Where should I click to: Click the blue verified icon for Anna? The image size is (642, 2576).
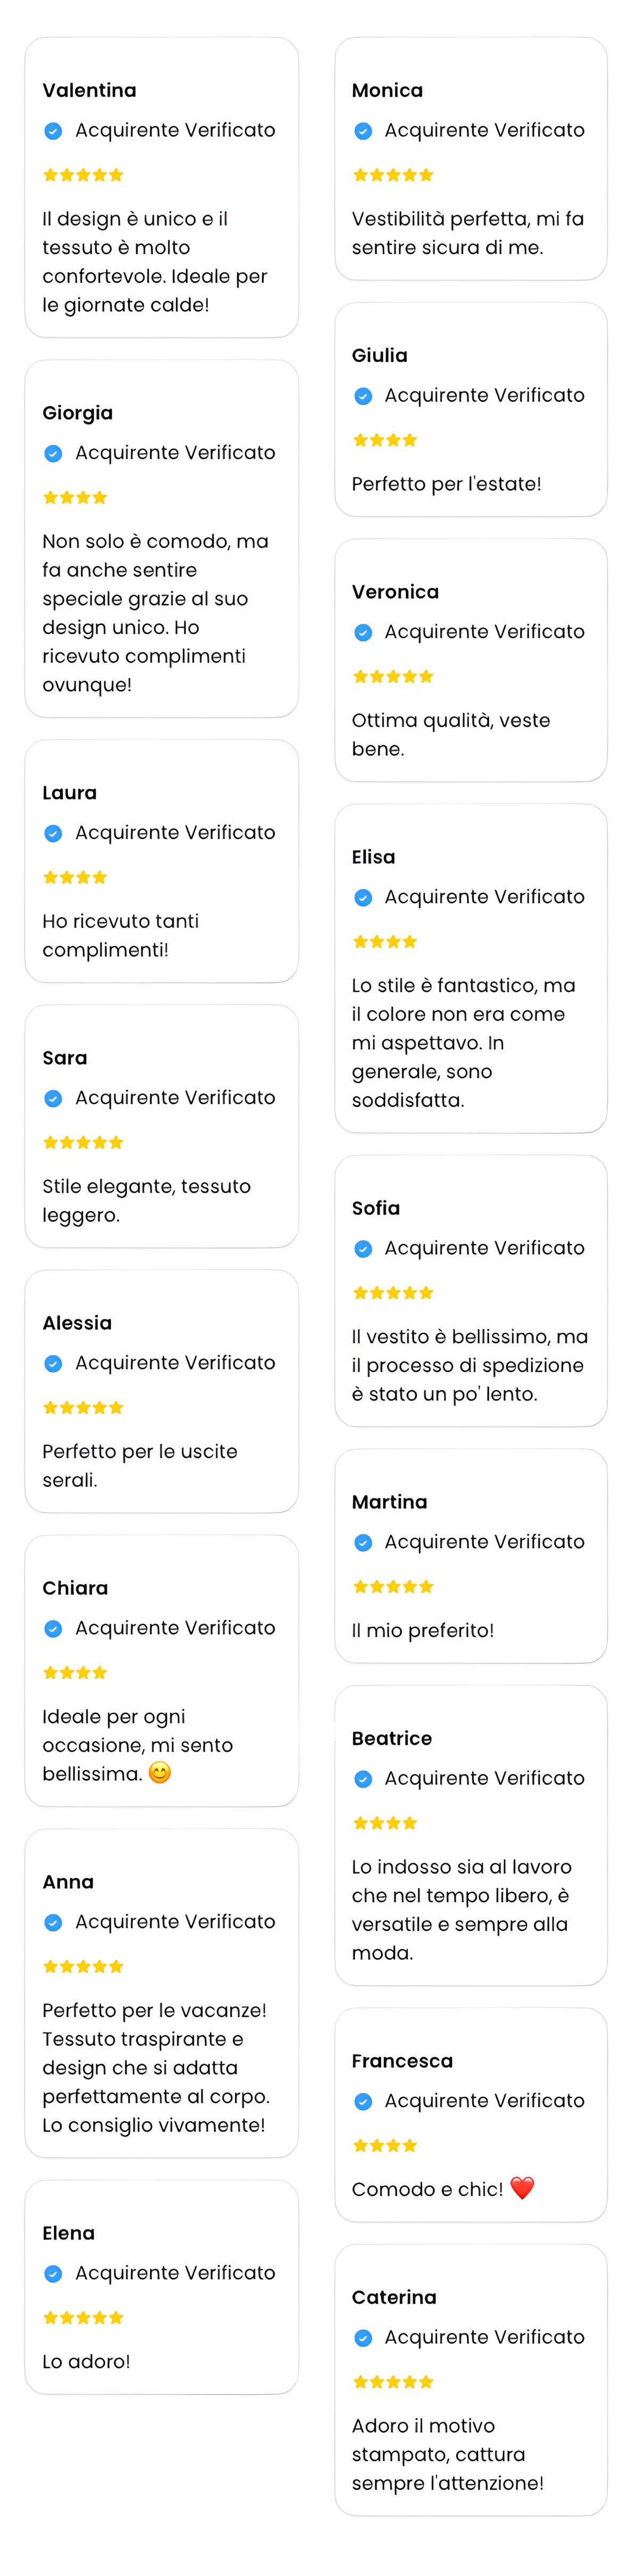coord(53,1923)
